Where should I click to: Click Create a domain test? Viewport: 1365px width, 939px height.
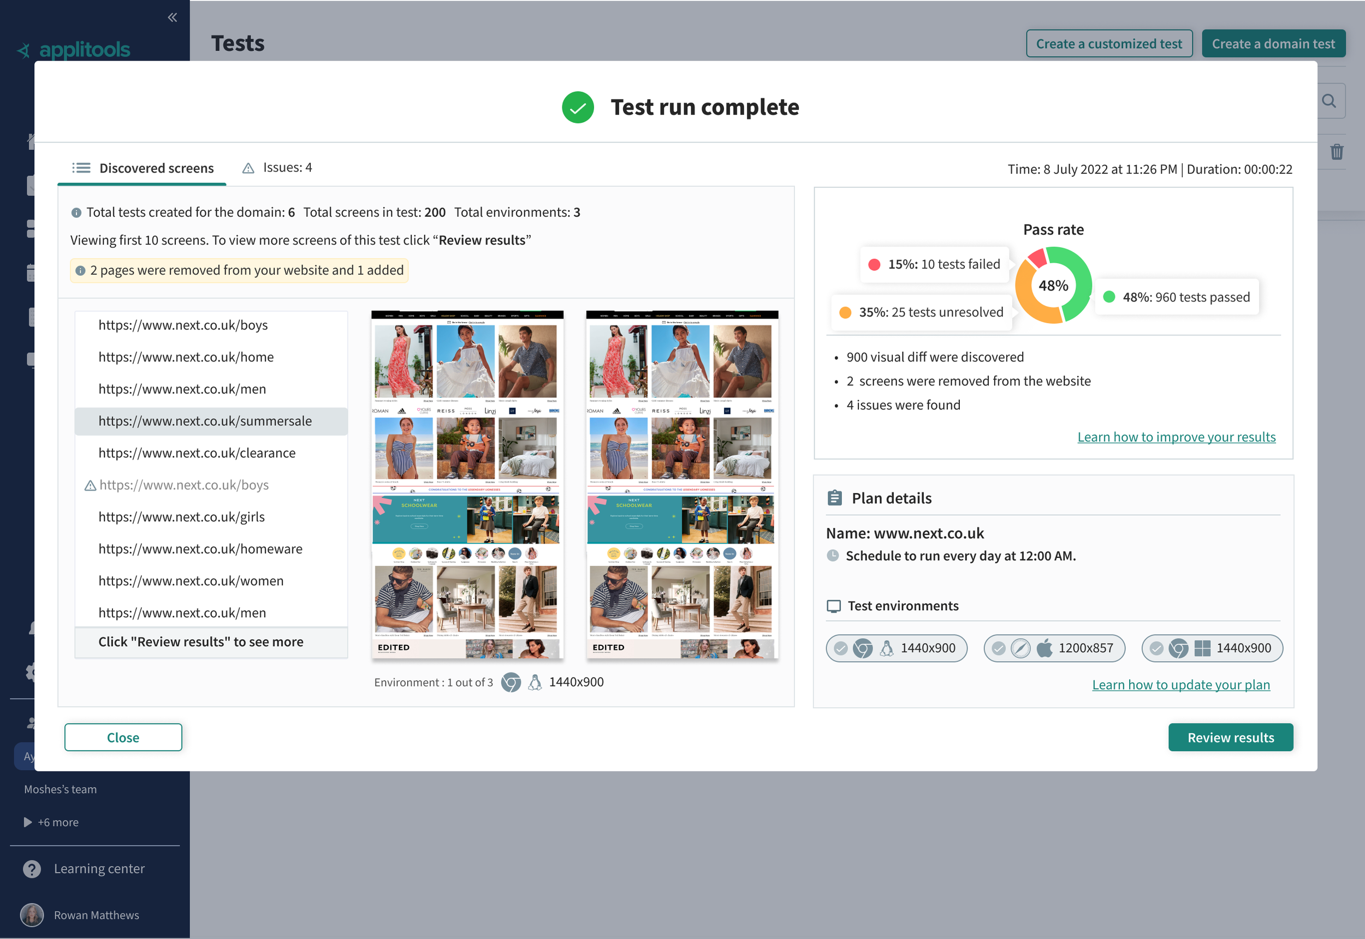(x=1273, y=44)
